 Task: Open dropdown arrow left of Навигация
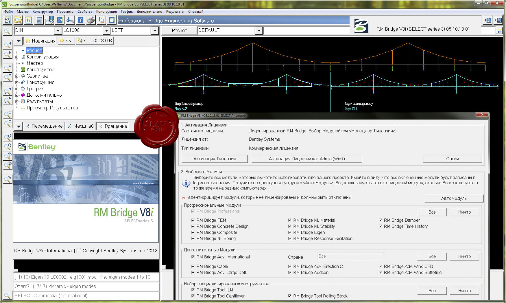coord(19,41)
